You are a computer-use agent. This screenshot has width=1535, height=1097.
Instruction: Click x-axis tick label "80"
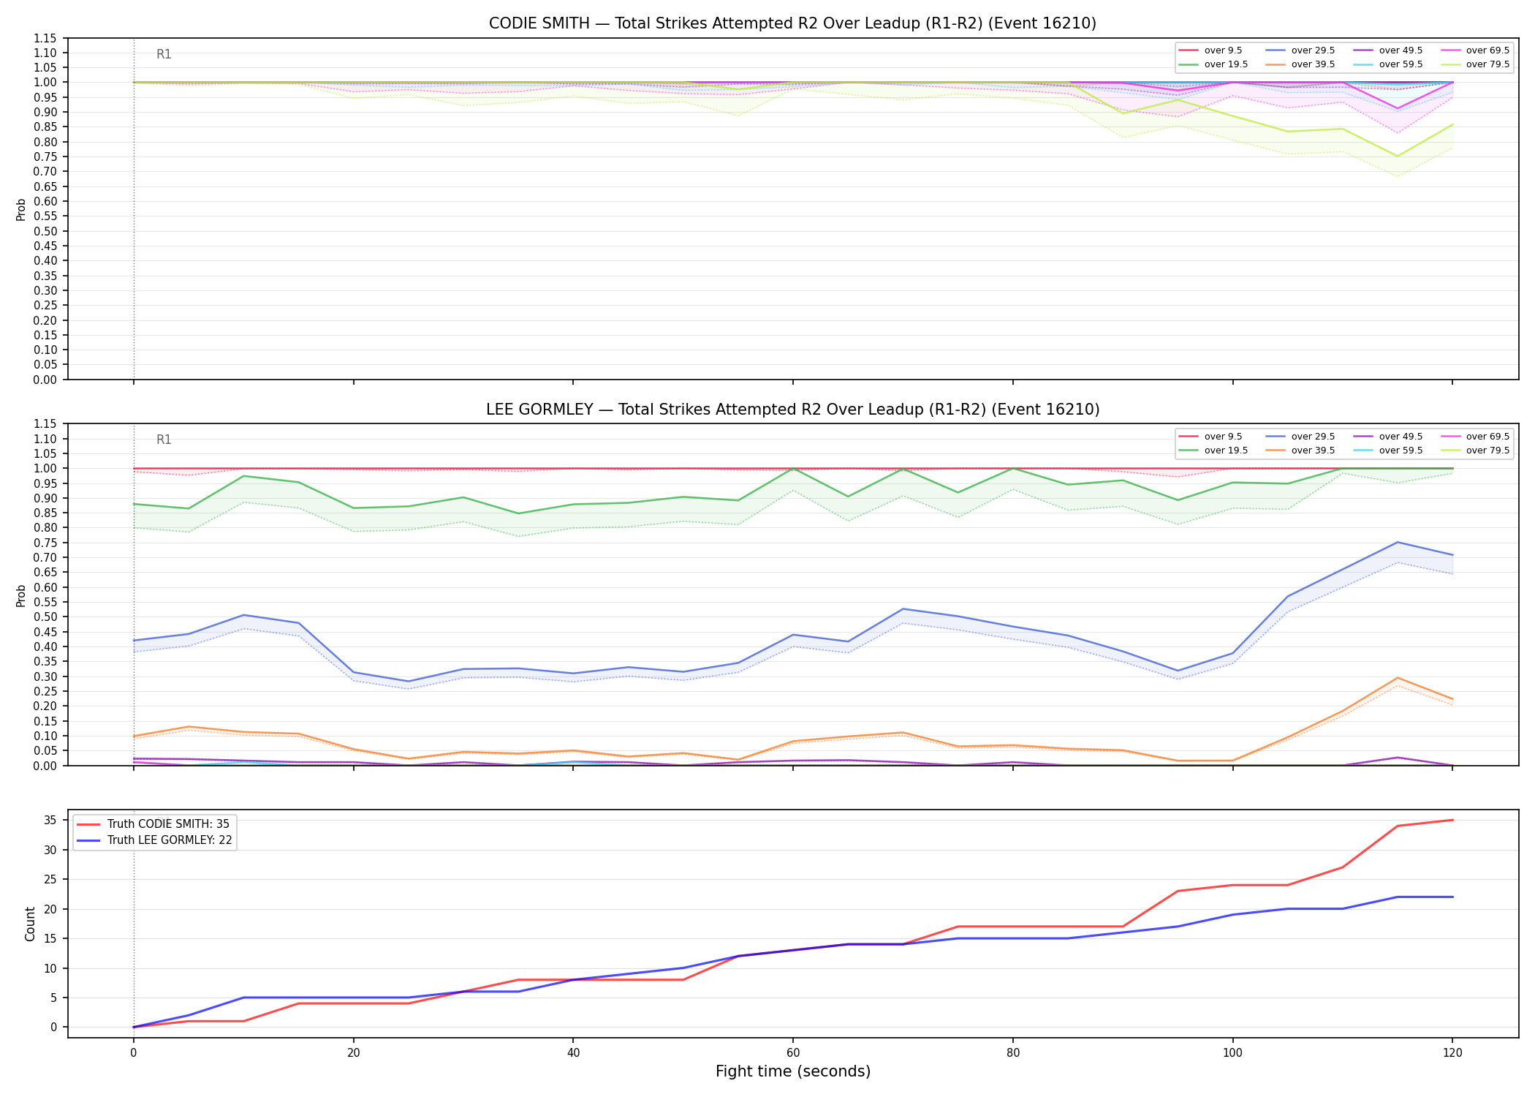tap(1012, 1053)
